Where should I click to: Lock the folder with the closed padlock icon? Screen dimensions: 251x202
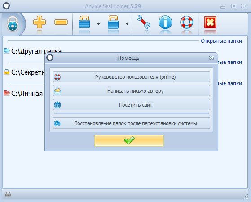84,22
